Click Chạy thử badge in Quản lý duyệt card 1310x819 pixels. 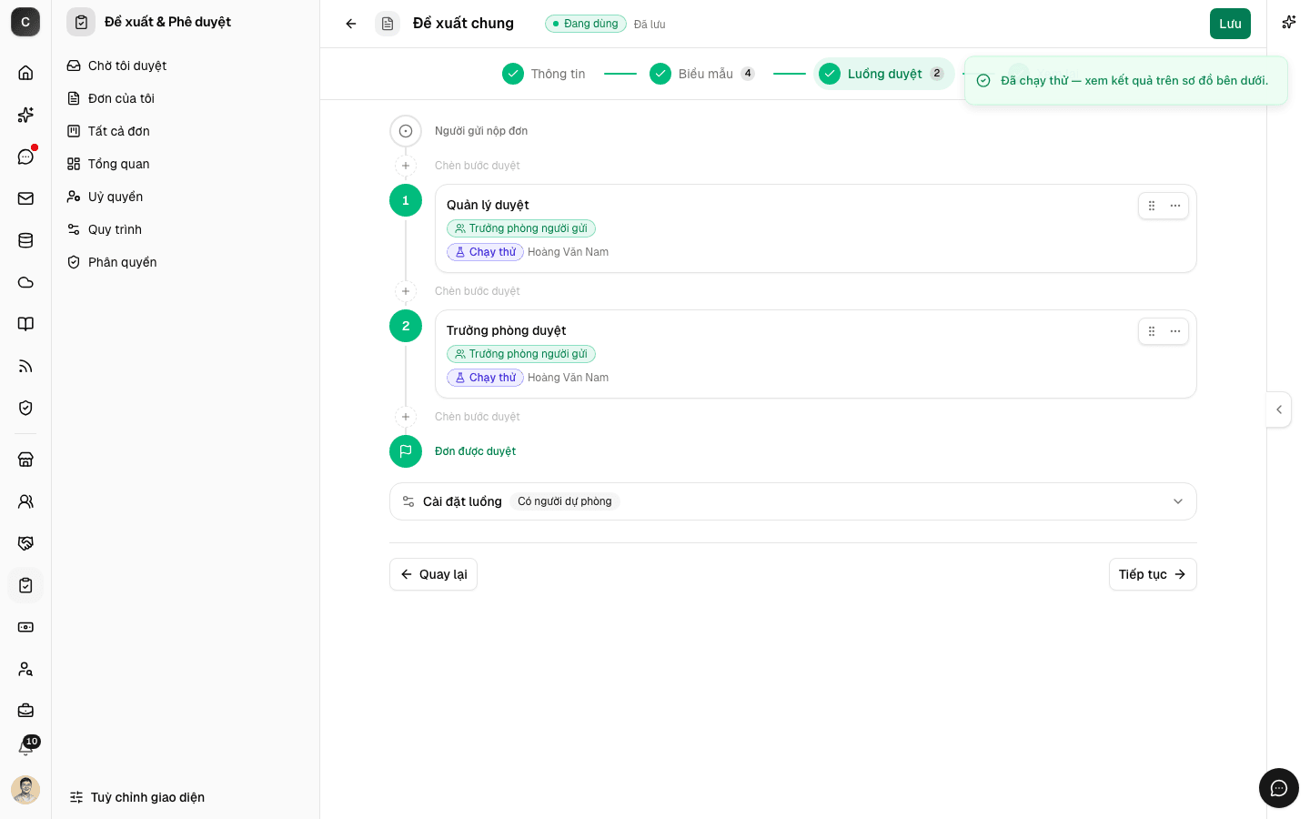pos(485,252)
